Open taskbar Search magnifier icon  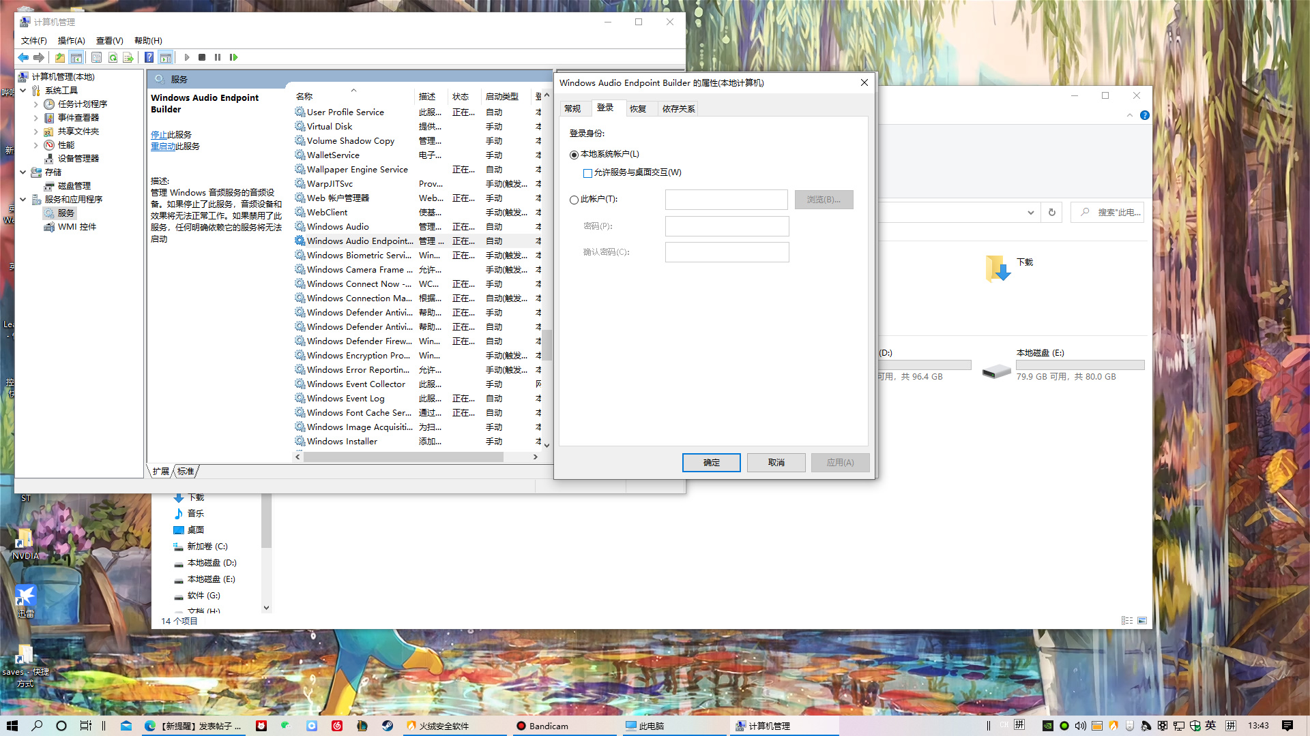coord(37,726)
